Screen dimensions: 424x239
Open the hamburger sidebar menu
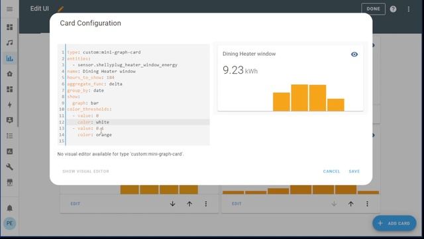click(x=9, y=9)
